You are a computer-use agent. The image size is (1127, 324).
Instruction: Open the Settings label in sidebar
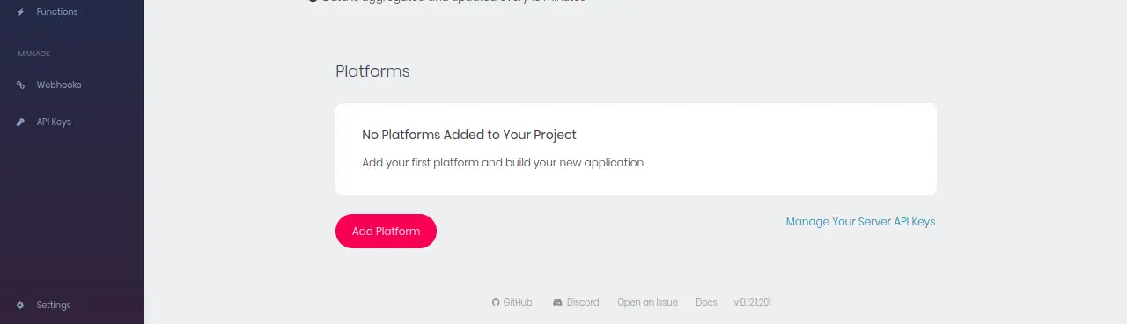(54, 306)
